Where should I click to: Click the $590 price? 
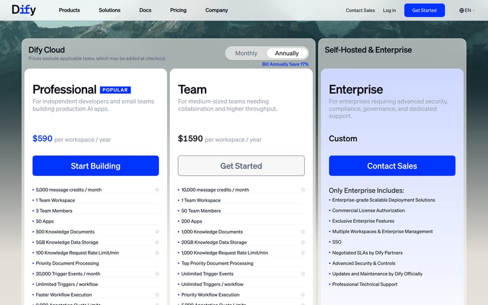pyautogui.click(x=42, y=138)
